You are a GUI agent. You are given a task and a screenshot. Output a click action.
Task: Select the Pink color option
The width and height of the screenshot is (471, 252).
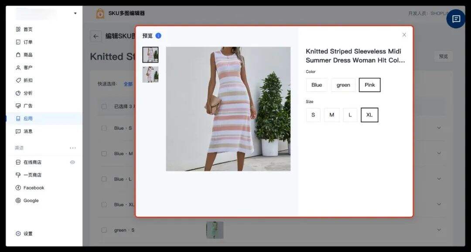click(369, 85)
